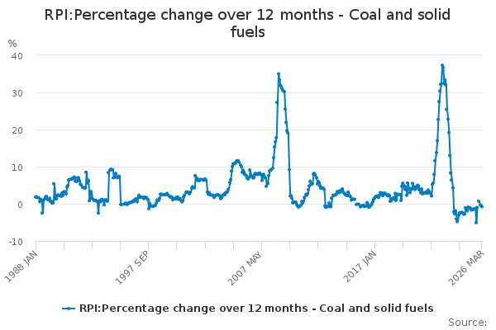Click the blue legend line marker icon
The width and height of the screenshot is (496, 330).
(x=69, y=309)
